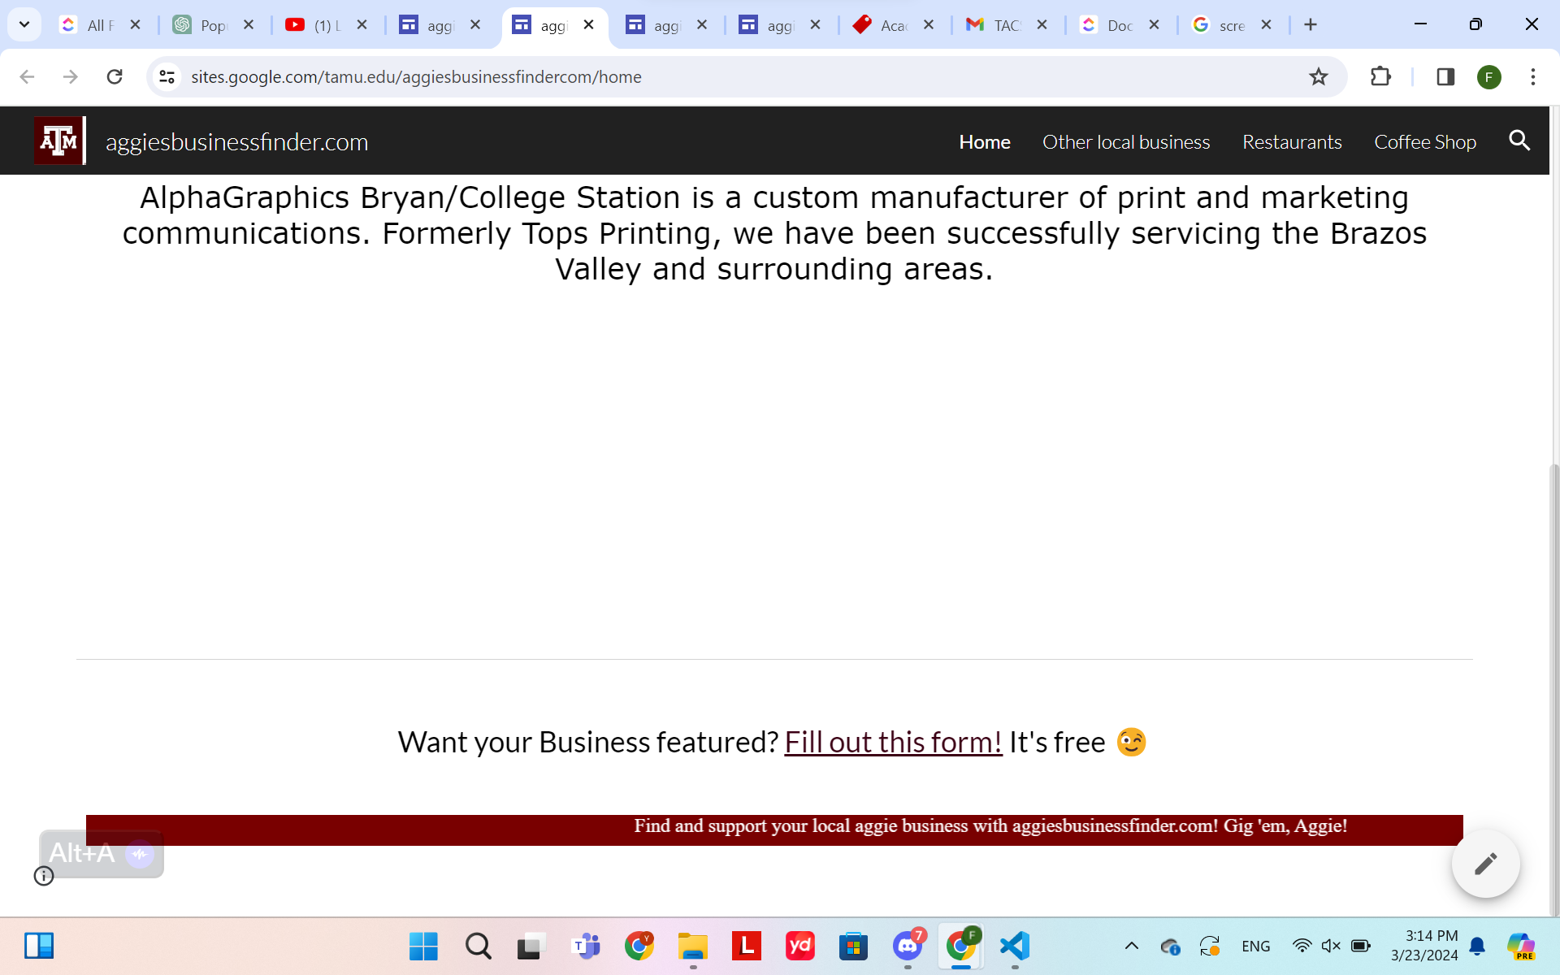Toggle muted volume in system tray
The image size is (1560, 975).
(1330, 946)
